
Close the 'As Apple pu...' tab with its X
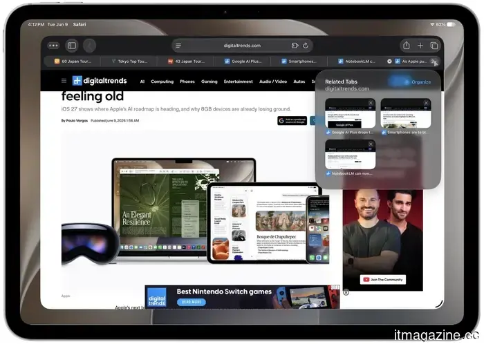coord(389,61)
